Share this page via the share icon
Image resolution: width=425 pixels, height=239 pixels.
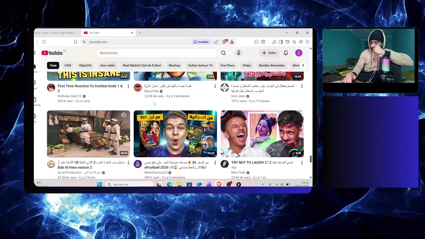tap(216, 42)
